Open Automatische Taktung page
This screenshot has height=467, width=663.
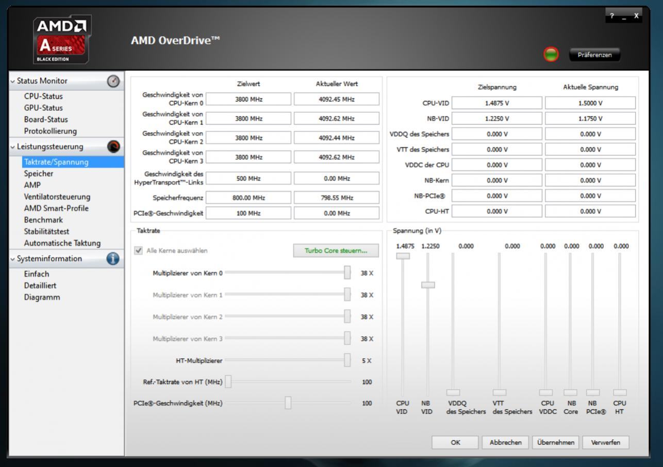62,243
